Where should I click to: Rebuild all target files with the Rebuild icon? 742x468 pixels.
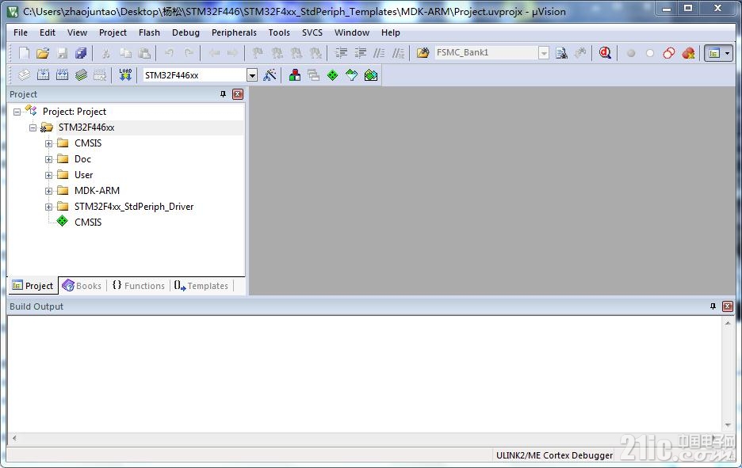click(x=62, y=74)
